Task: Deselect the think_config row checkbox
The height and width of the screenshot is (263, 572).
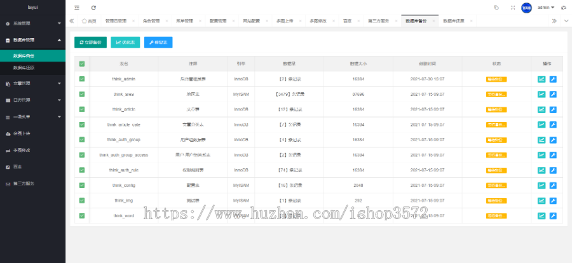Action: (x=82, y=185)
